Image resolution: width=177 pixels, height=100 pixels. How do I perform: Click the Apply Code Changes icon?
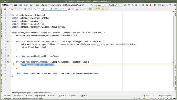[132, 5]
